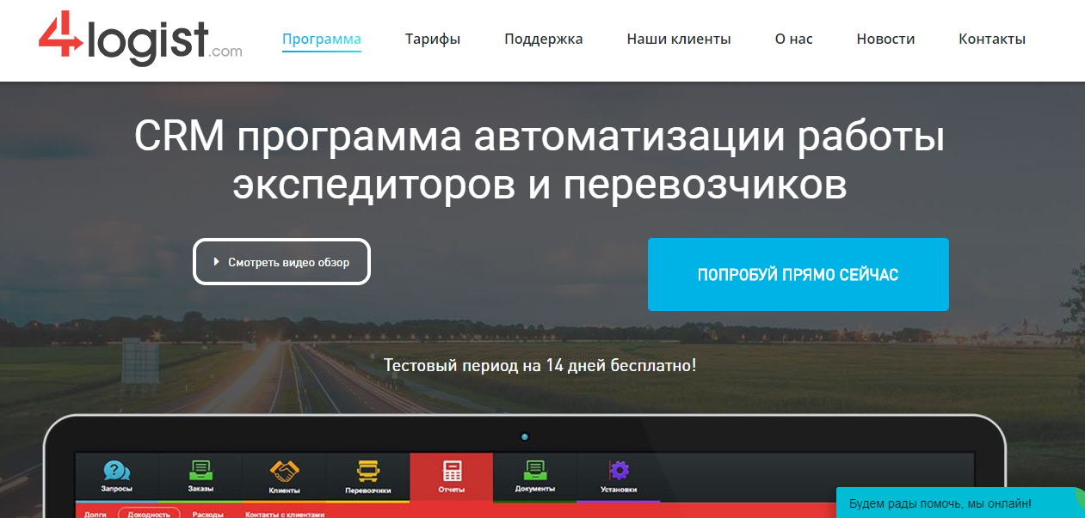Select the Расходы sub-tab

(x=207, y=514)
